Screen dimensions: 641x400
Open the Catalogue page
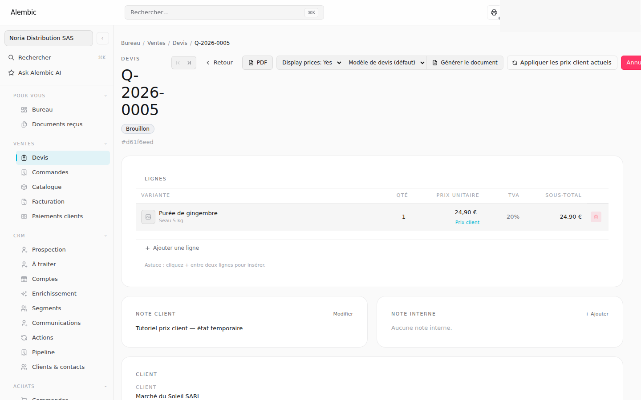click(x=63, y=187)
